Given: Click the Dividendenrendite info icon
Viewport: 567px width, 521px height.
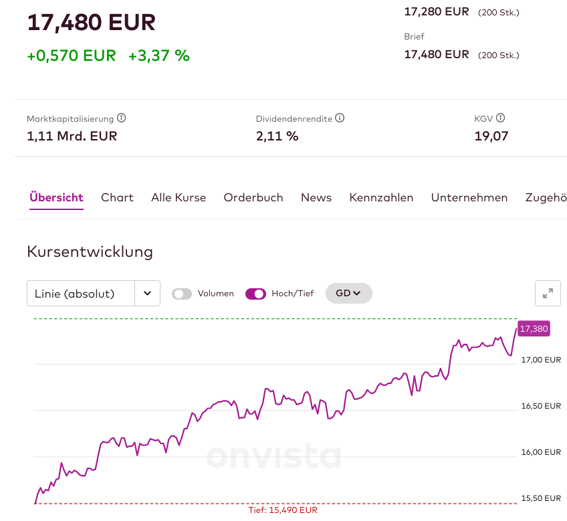Looking at the screenshot, I should pyautogui.click(x=340, y=118).
